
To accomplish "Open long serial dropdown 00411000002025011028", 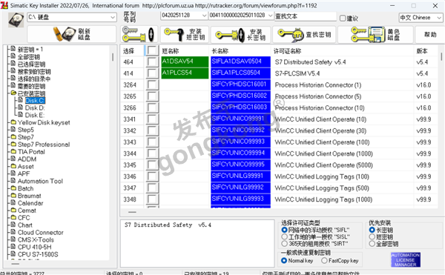I will 241,16.
